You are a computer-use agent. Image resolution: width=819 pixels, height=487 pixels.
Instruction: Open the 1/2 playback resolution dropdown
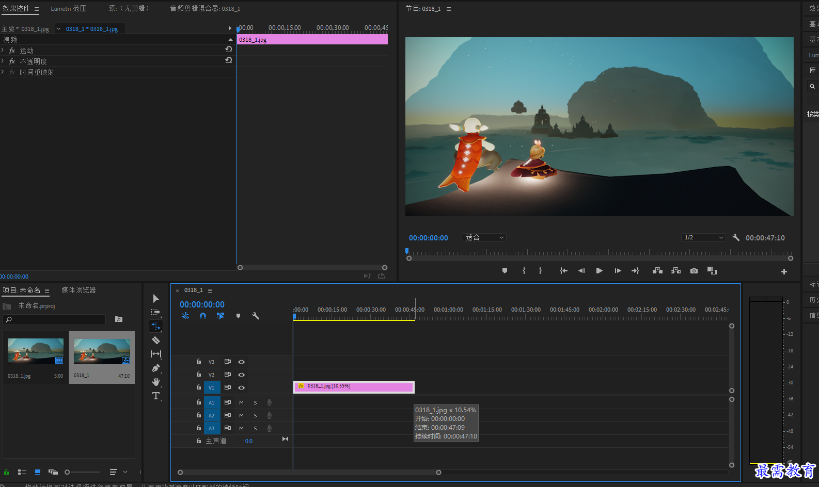[x=704, y=237]
